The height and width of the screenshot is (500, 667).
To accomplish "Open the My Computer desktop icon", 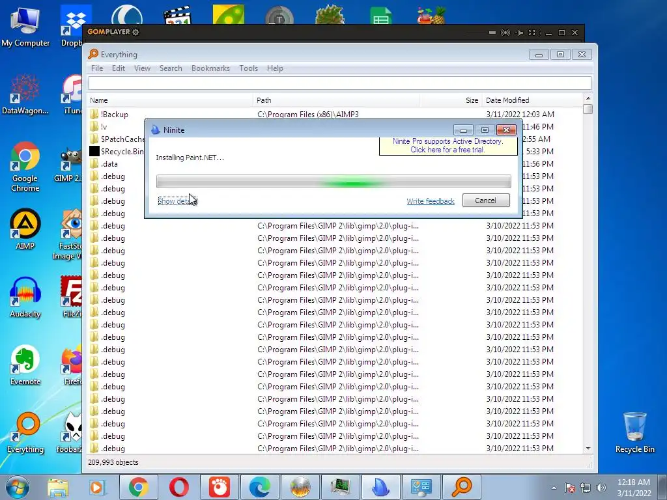I will [25, 26].
